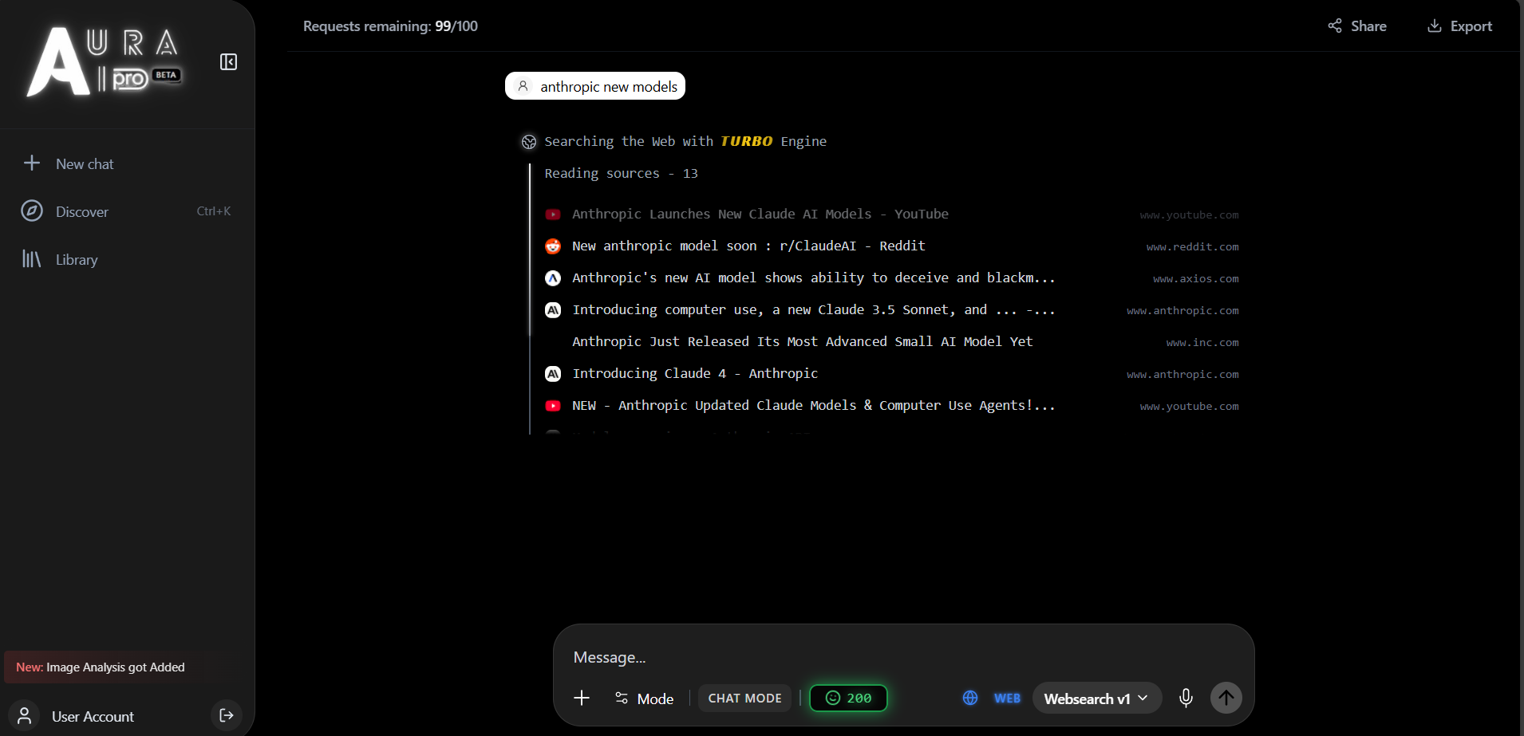Screen dimensions: 1524x736
Task: Open 'Introducing Claude 4 - Anthropic' link
Action: [695, 373]
